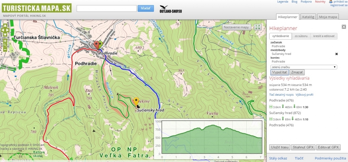Open the Výškový profil link
348x162 pixels.
(304, 95)
